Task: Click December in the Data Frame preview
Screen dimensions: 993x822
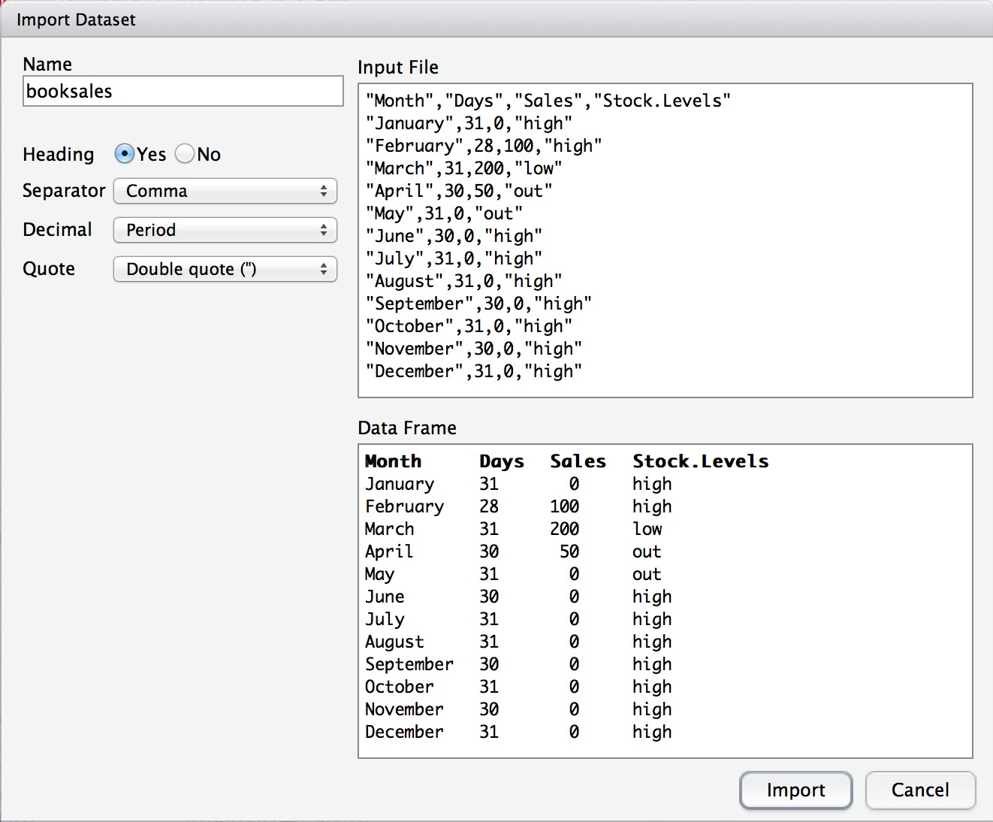Action: 403,732
